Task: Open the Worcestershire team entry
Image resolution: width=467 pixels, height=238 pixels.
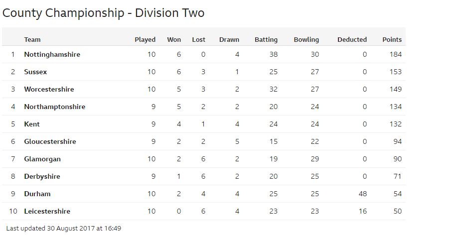Action: (49, 89)
